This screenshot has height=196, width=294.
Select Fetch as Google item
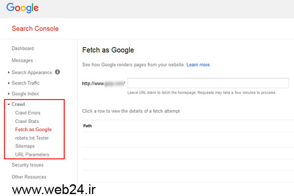click(33, 129)
